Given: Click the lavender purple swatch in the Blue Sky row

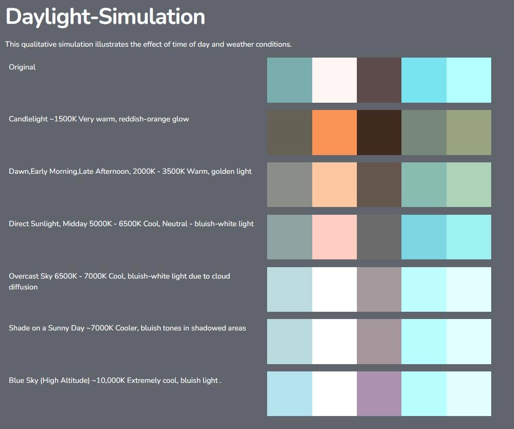Looking at the screenshot, I should [379, 394].
